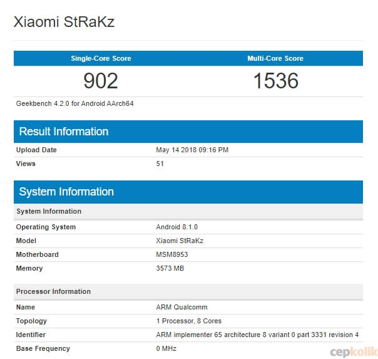Select the value "1 Processor, 8 Cores"
The width and height of the screenshot is (378, 359).
pos(189,321)
